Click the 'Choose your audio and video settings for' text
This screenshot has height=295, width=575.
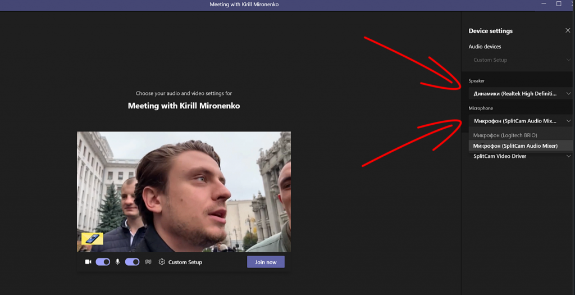click(184, 93)
